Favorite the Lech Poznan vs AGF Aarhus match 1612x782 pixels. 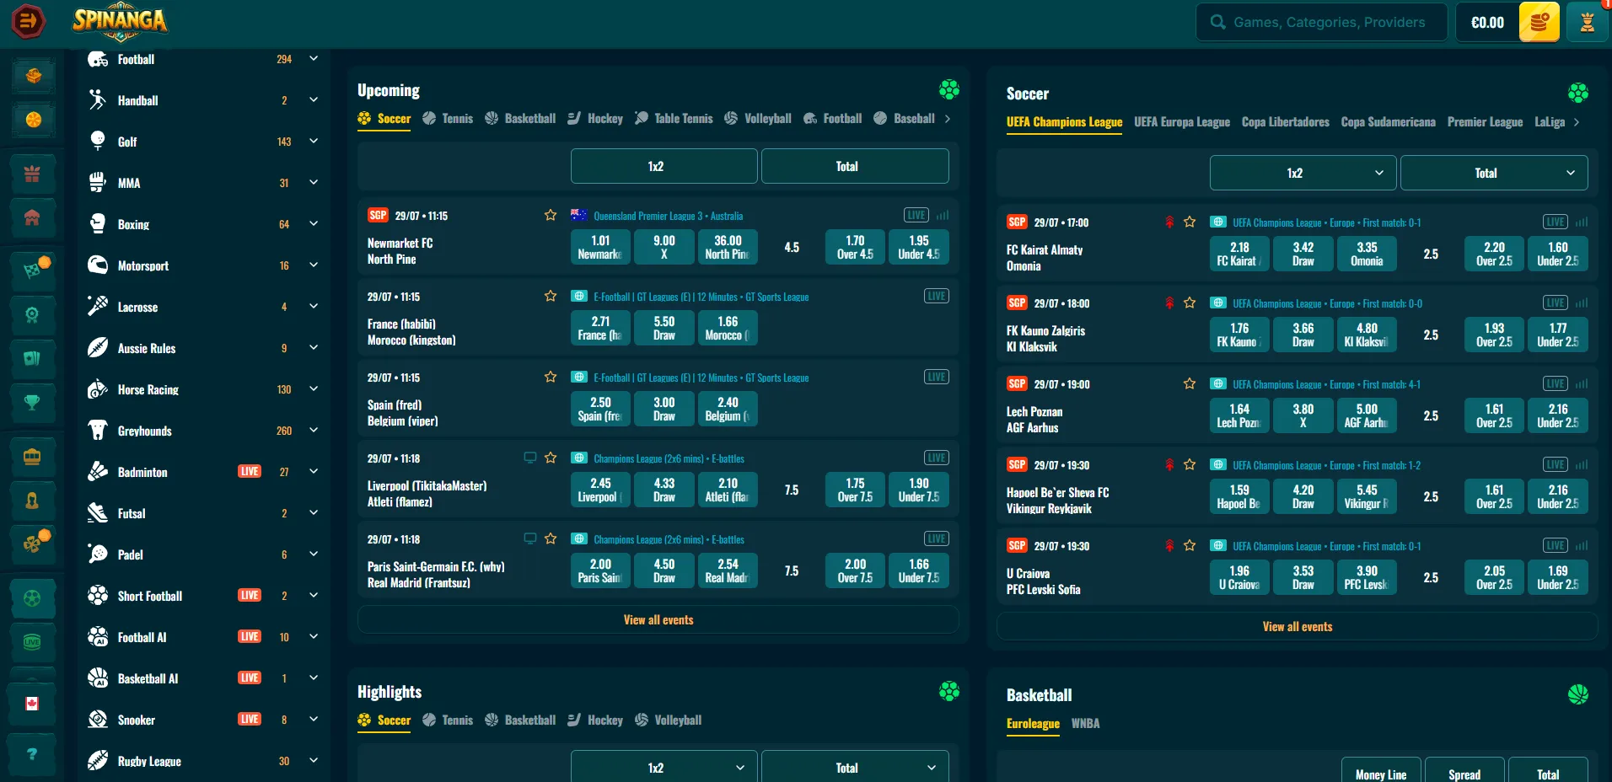(x=1190, y=384)
